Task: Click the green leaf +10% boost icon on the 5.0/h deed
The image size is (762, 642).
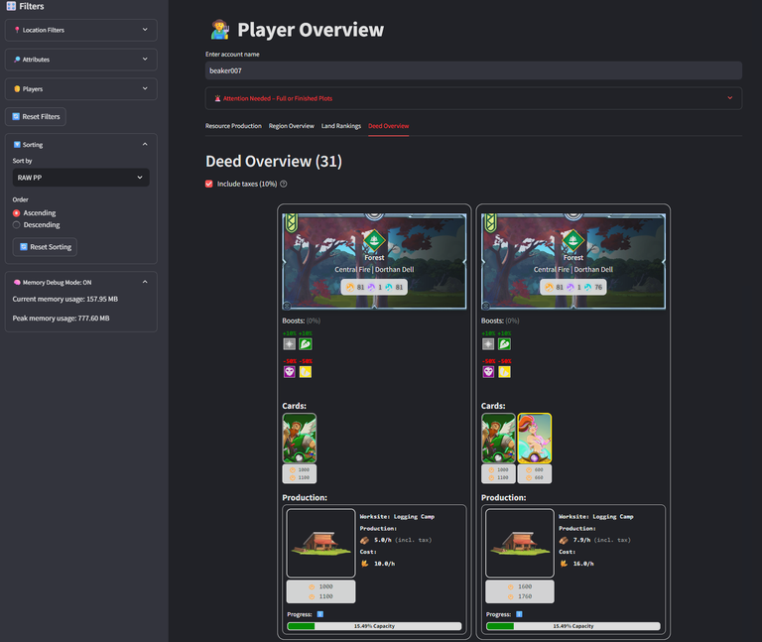Action: coord(306,344)
